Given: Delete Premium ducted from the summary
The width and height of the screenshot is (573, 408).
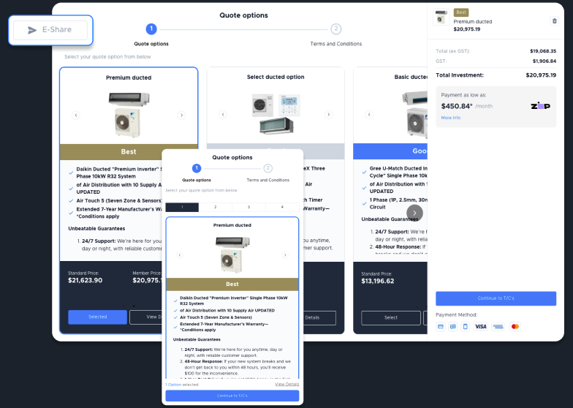Looking at the screenshot, I should pos(554,21).
